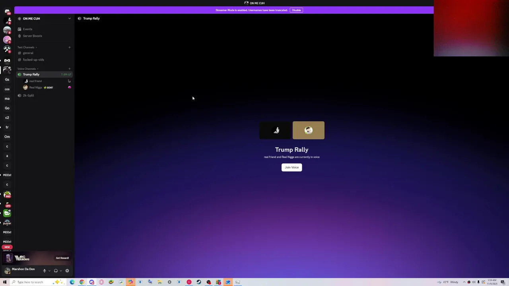The height and width of the screenshot is (286, 509).
Task: Open Microsoft Edge from the taskbar
Action: pos(72,282)
